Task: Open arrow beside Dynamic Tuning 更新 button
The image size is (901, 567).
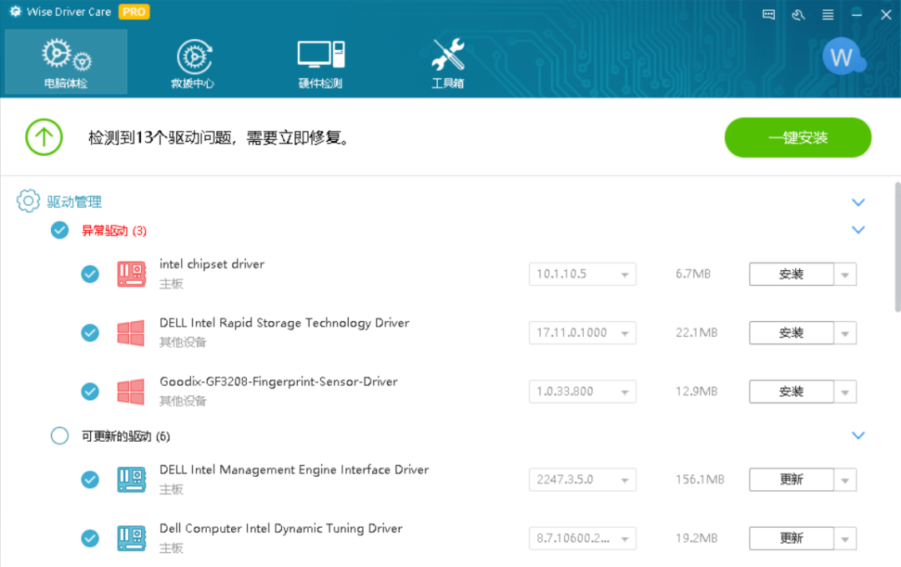Action: click(x=845, y=539)
